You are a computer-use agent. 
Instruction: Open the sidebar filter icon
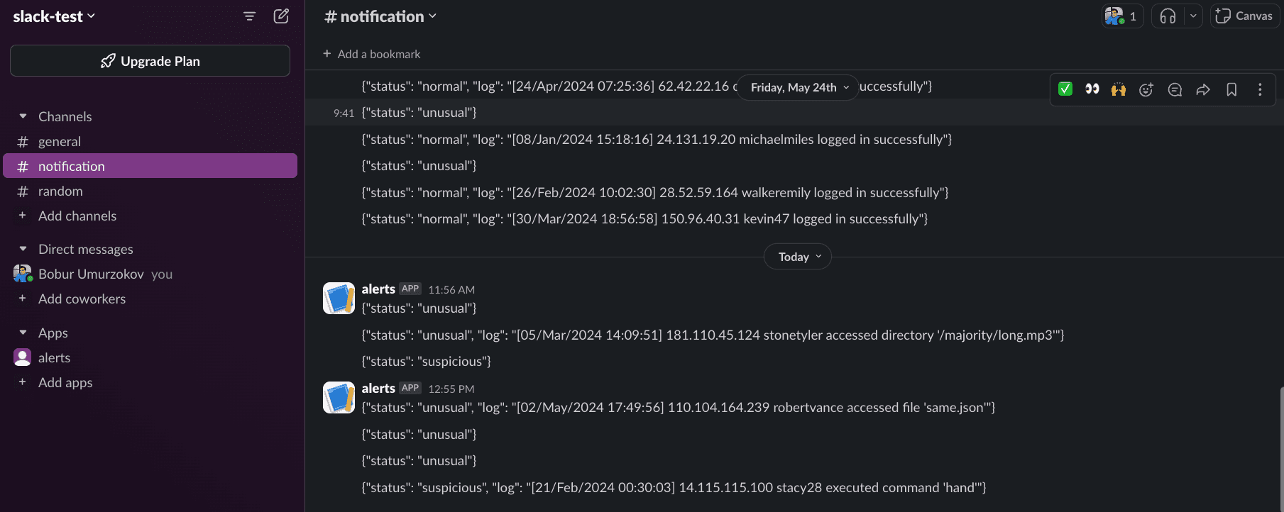pos(249,16)
